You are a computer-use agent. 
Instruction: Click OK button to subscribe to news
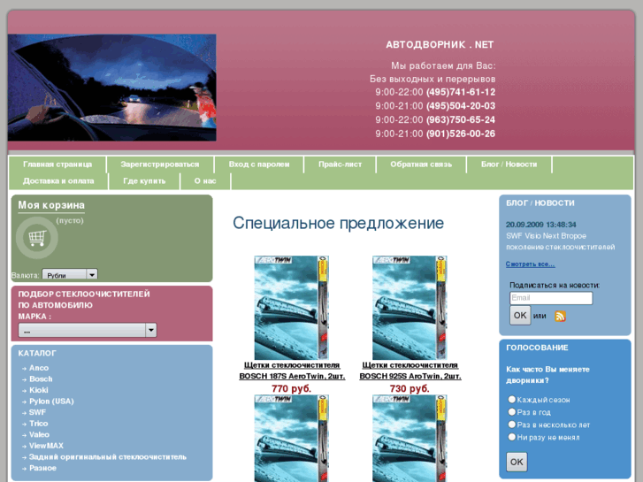[520, 315]
